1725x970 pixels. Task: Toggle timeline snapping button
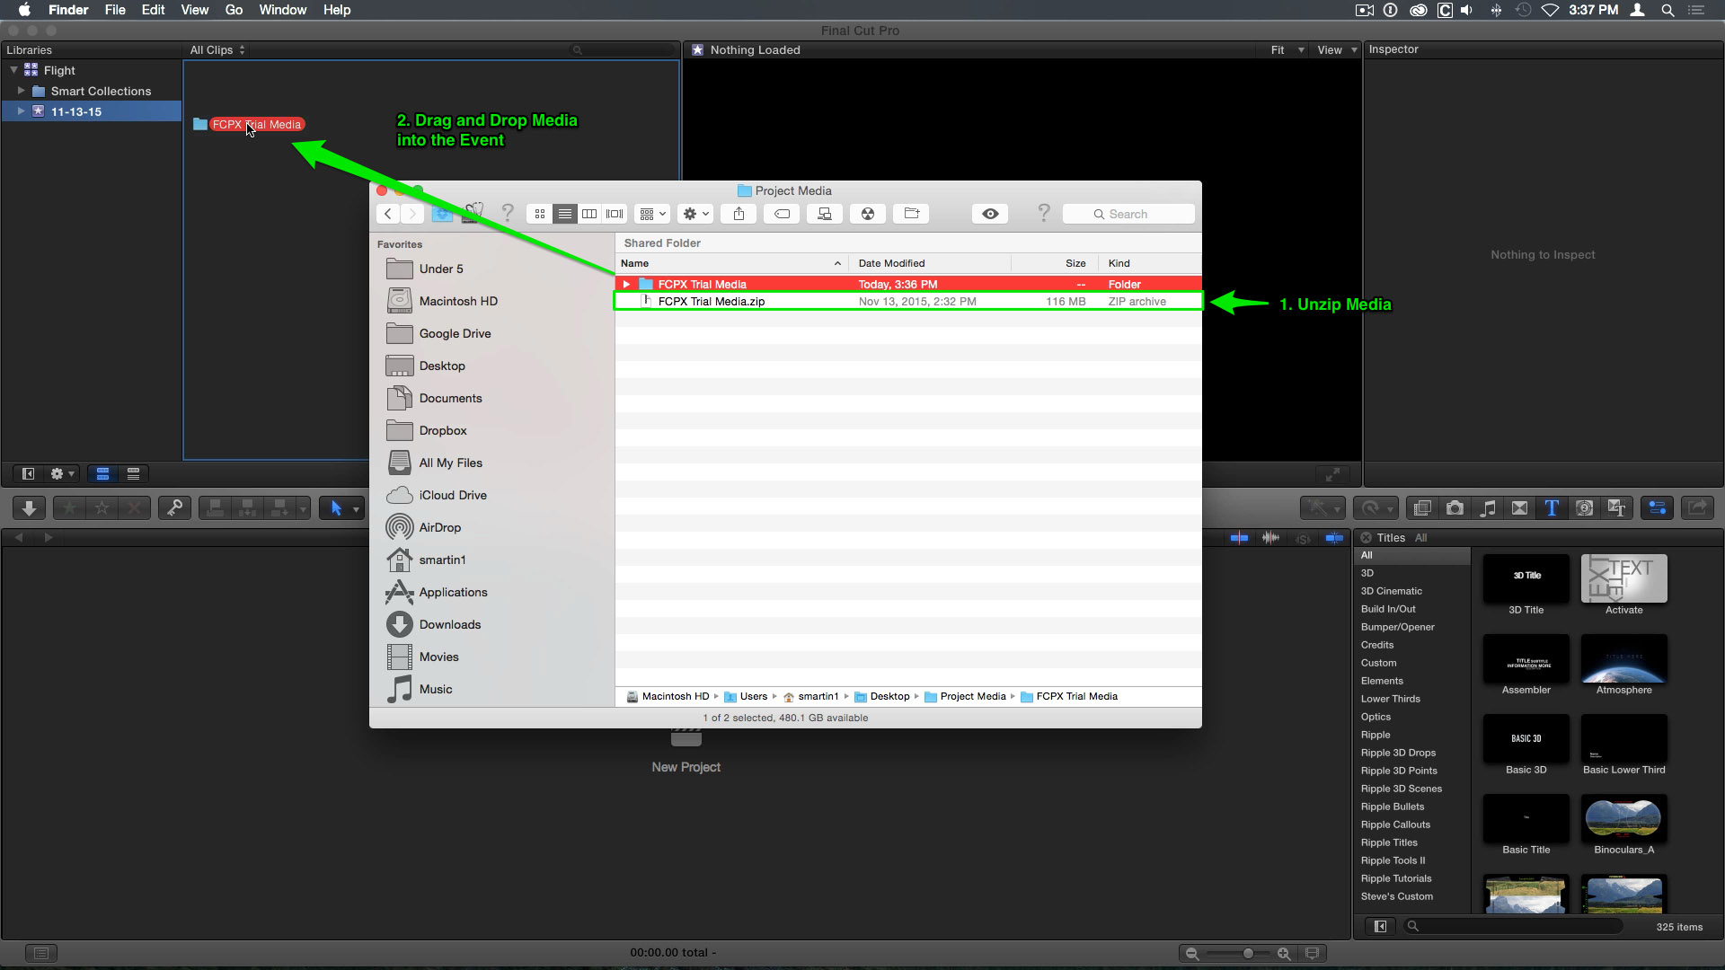pos(1335,538)
